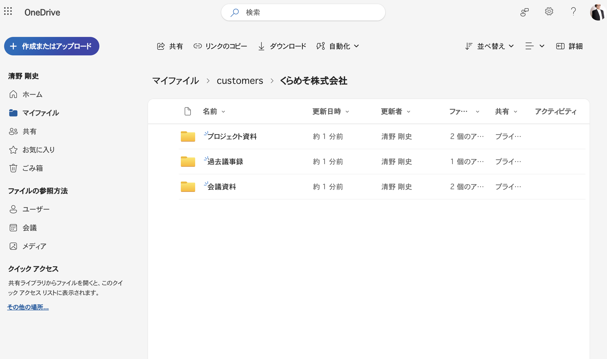Click 作成またはアップロード button
607x359 pixels.
[52, 46]
